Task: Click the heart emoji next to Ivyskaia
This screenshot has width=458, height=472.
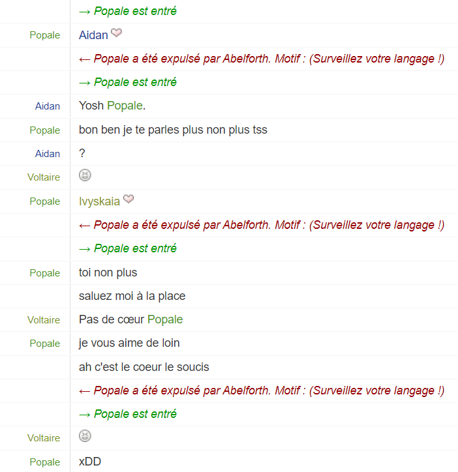Action: pos(129,199)
